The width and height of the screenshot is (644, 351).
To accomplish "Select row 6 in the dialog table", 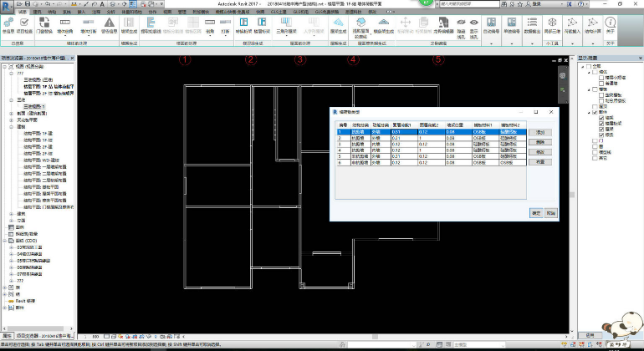I will pos(431,163).
